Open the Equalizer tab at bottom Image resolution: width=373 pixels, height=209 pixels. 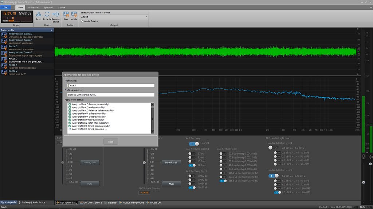(111, 202)
